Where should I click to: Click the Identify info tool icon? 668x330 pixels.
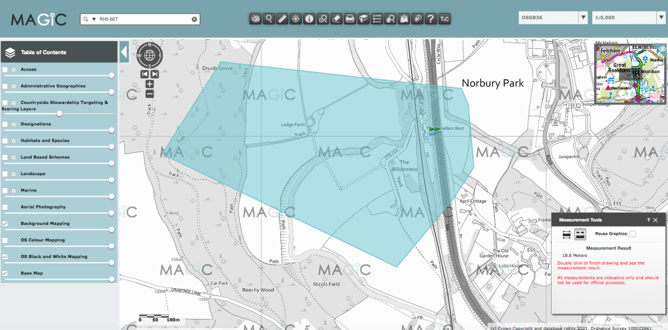(x=309, y=19)
